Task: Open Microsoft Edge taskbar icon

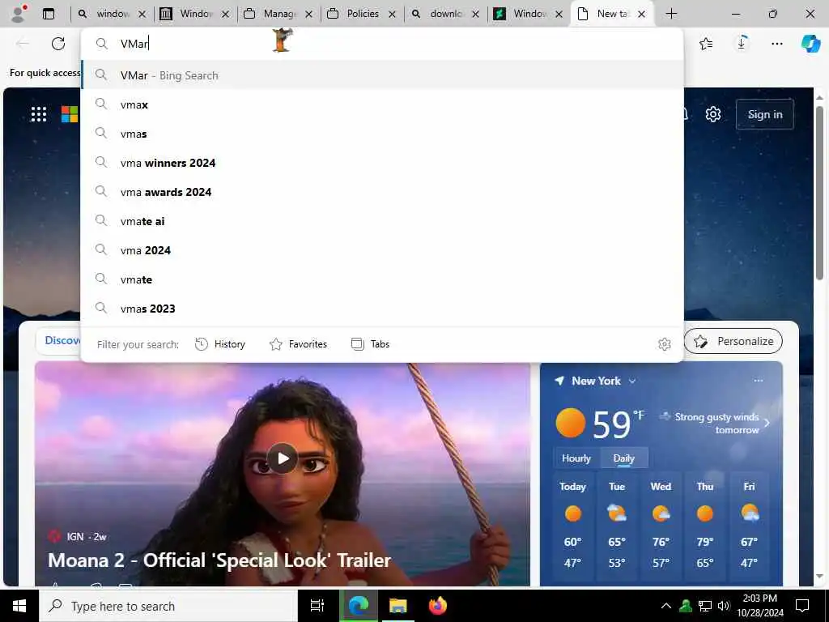Action: (x=359, y=606)
